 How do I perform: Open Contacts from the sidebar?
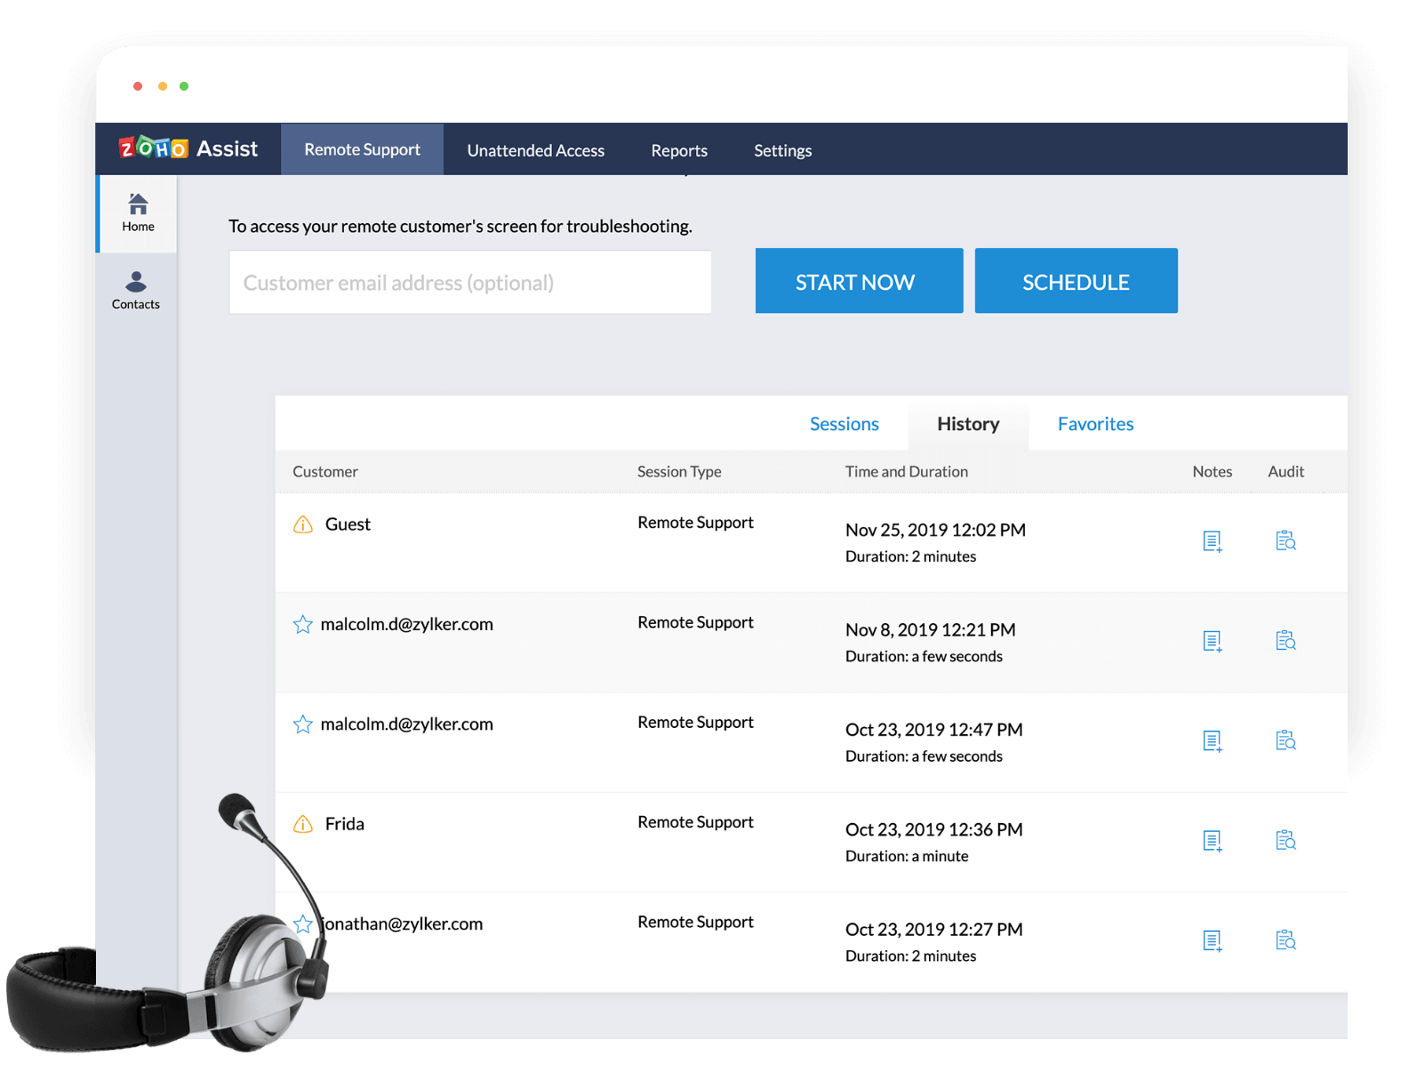click(x=136, y=290)
